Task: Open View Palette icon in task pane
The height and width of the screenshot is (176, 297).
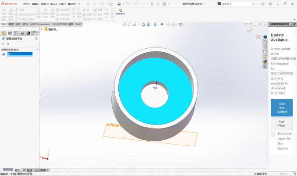Action: pyautogui.click(x=265, y=57)
